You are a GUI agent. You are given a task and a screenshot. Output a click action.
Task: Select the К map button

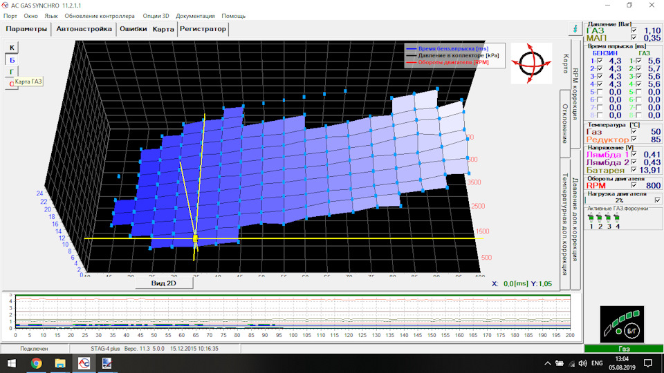pyautogui.click(x=12, y=48)
